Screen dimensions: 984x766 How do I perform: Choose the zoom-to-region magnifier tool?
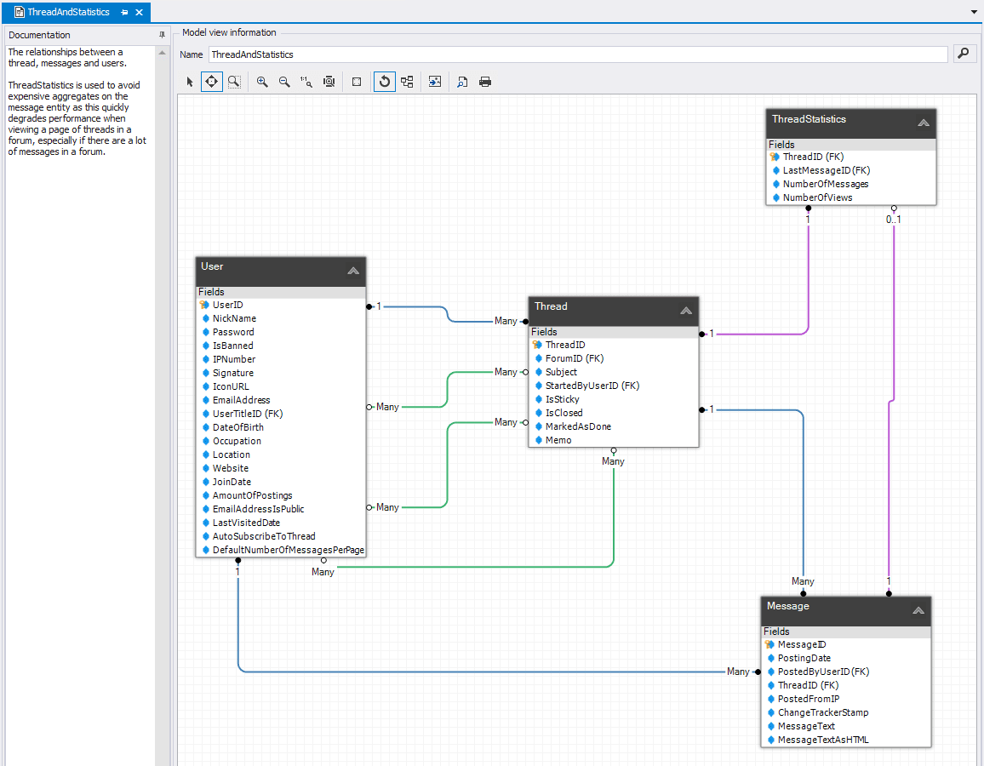point(233,82)
